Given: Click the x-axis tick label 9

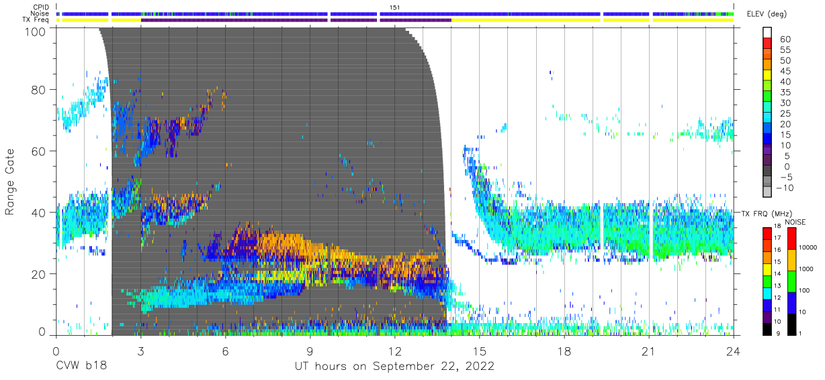Looking at the screenshot, I should click(310, 350).
